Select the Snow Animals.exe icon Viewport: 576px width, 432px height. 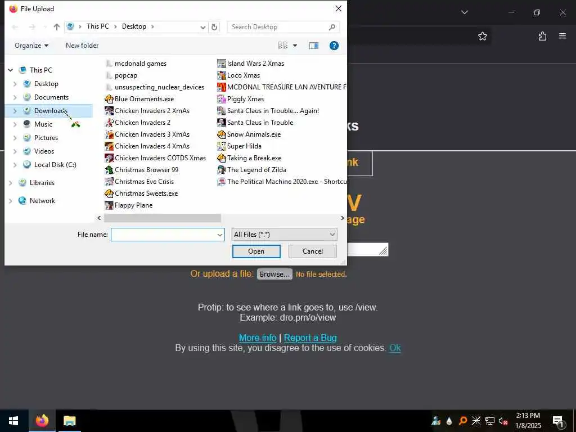point(221,134)
